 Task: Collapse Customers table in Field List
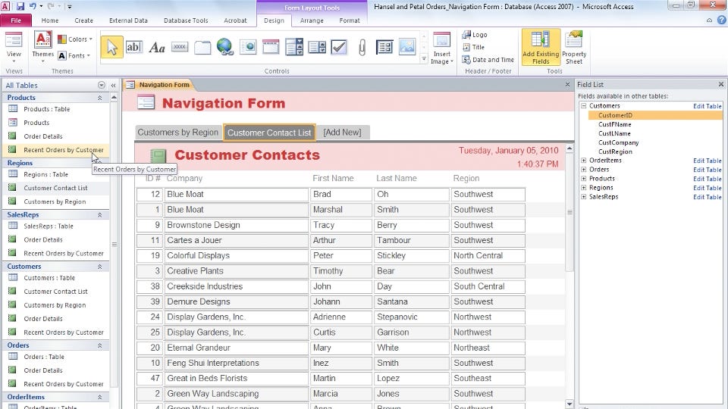[584, 106]
